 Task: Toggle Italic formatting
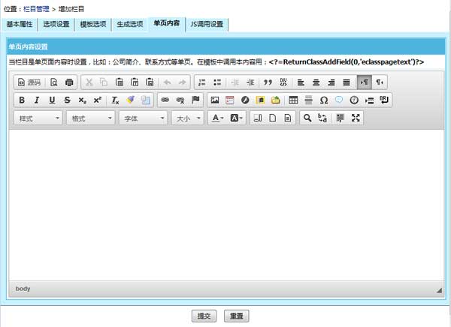[x=37, y=100]
